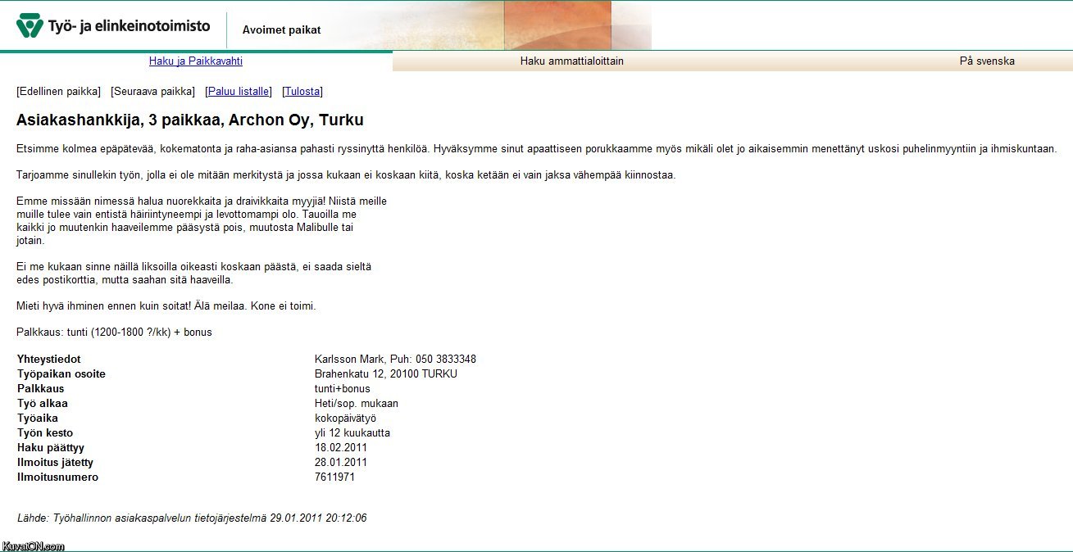The image size is (1073, 552).
Task: Click the Avoimet paikat header title
Action: tap(281, 30)
